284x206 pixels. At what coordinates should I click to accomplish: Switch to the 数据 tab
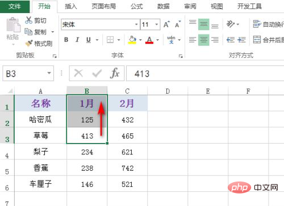point(163,6)
